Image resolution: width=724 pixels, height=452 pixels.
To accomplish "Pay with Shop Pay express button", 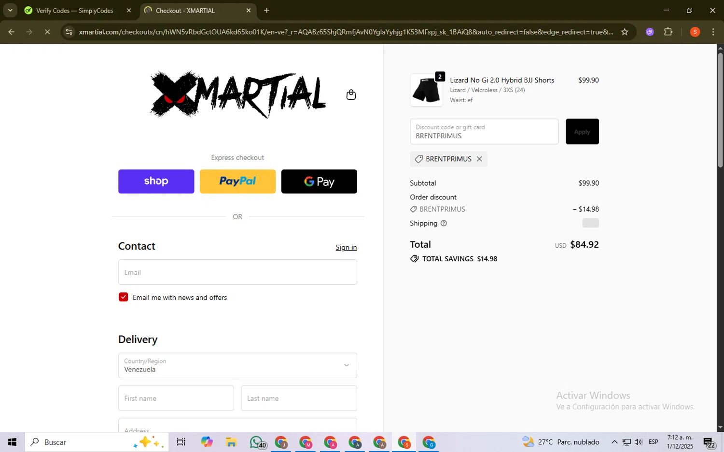I will click(156, 181).
